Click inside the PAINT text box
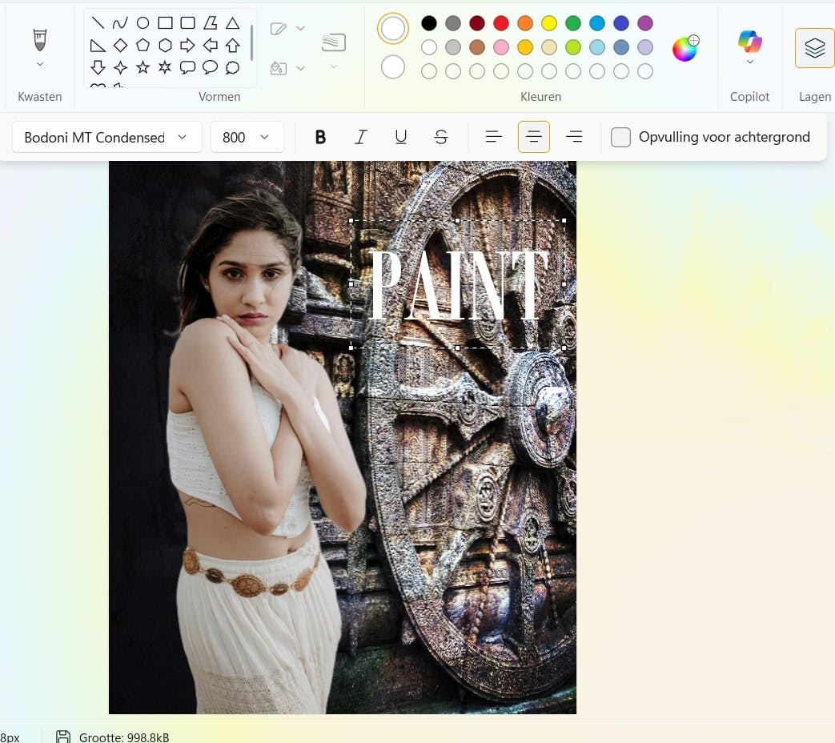 pos(458,284)
